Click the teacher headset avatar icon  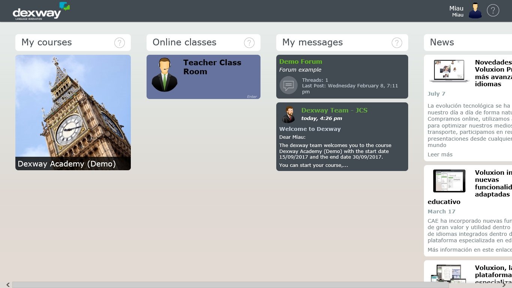165,75
